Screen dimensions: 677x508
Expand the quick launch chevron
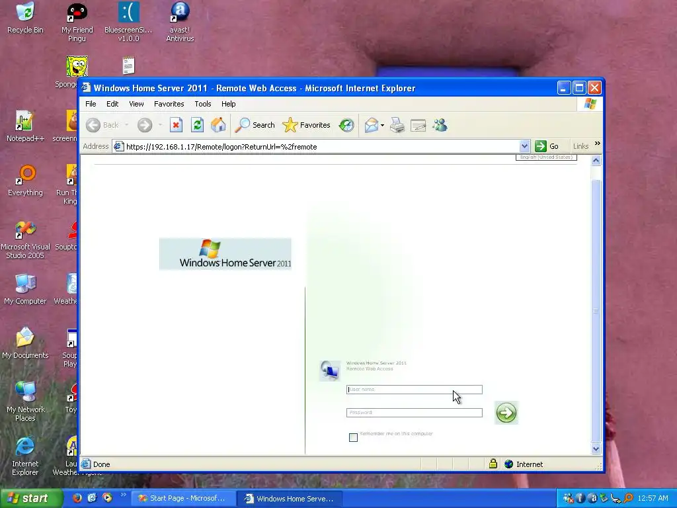[x=123, y=495]
